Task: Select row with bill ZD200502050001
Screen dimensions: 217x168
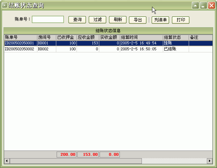Action: pyautogui.click(x=19, y=43)
